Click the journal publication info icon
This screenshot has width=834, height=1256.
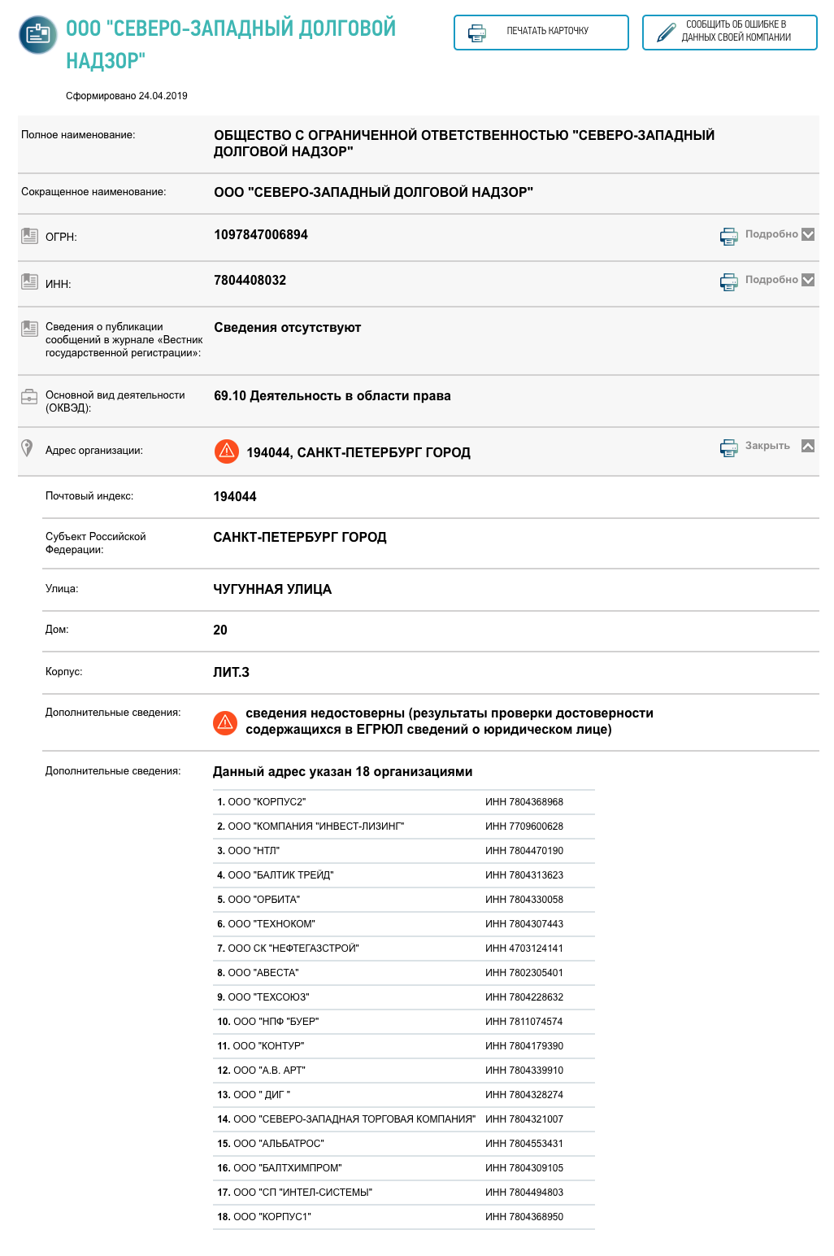30,328
